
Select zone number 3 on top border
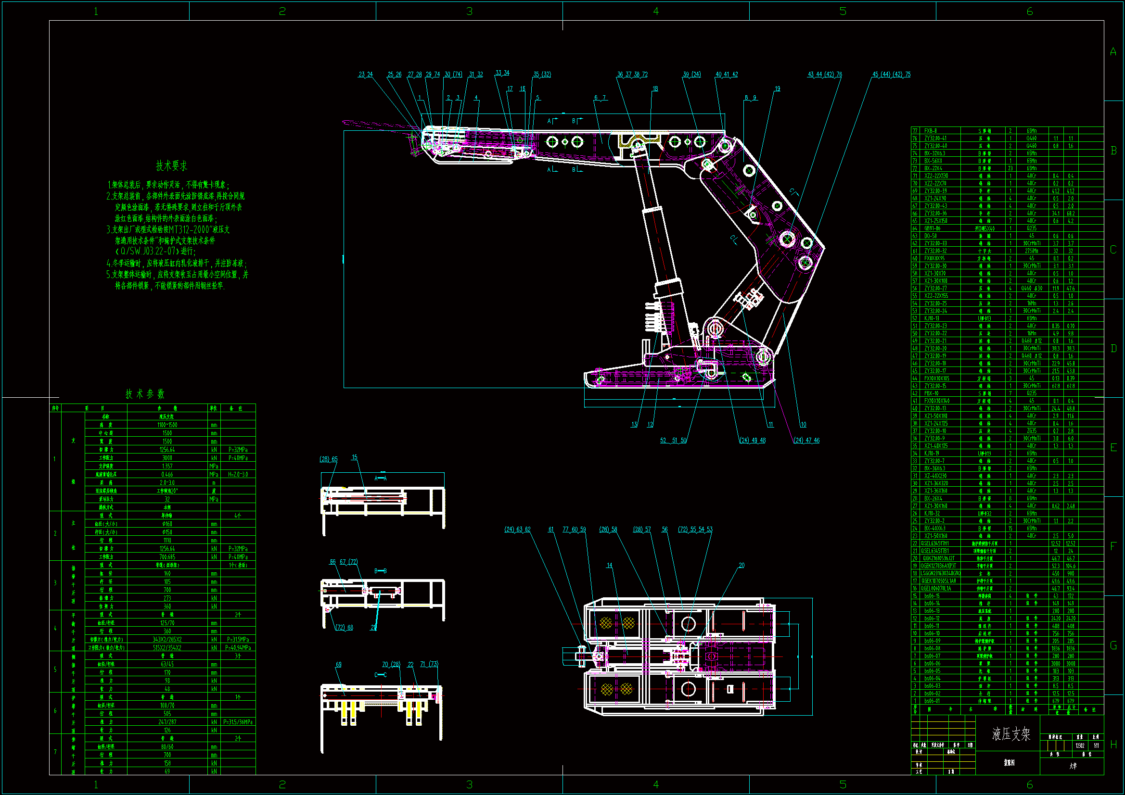tap(469, 11)
